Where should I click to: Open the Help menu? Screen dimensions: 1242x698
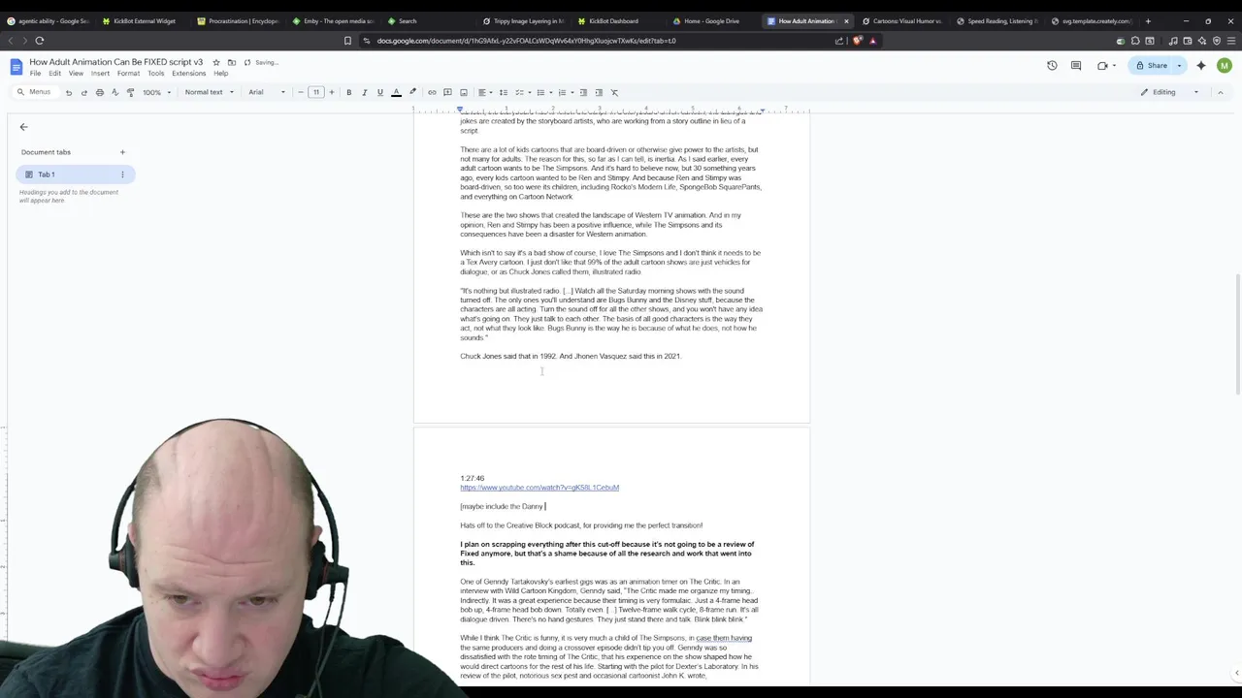221,74
